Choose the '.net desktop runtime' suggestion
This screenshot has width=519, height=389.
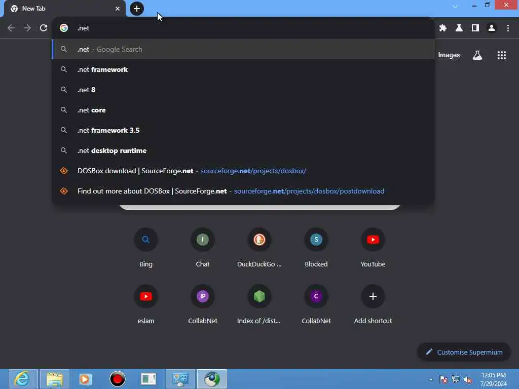[243, 150]
